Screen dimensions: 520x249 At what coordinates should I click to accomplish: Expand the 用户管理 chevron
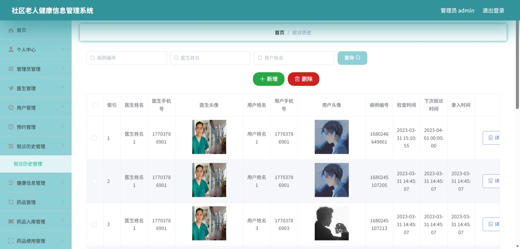click(63, 107)
